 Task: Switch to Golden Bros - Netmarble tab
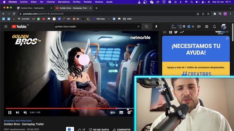pyautogui.click(x=33, y=8)
